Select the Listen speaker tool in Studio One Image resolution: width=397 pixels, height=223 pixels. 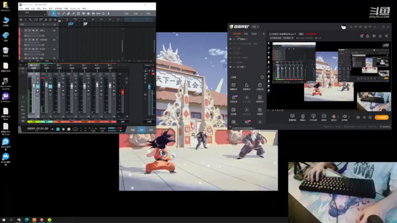[x=88, y=13]
